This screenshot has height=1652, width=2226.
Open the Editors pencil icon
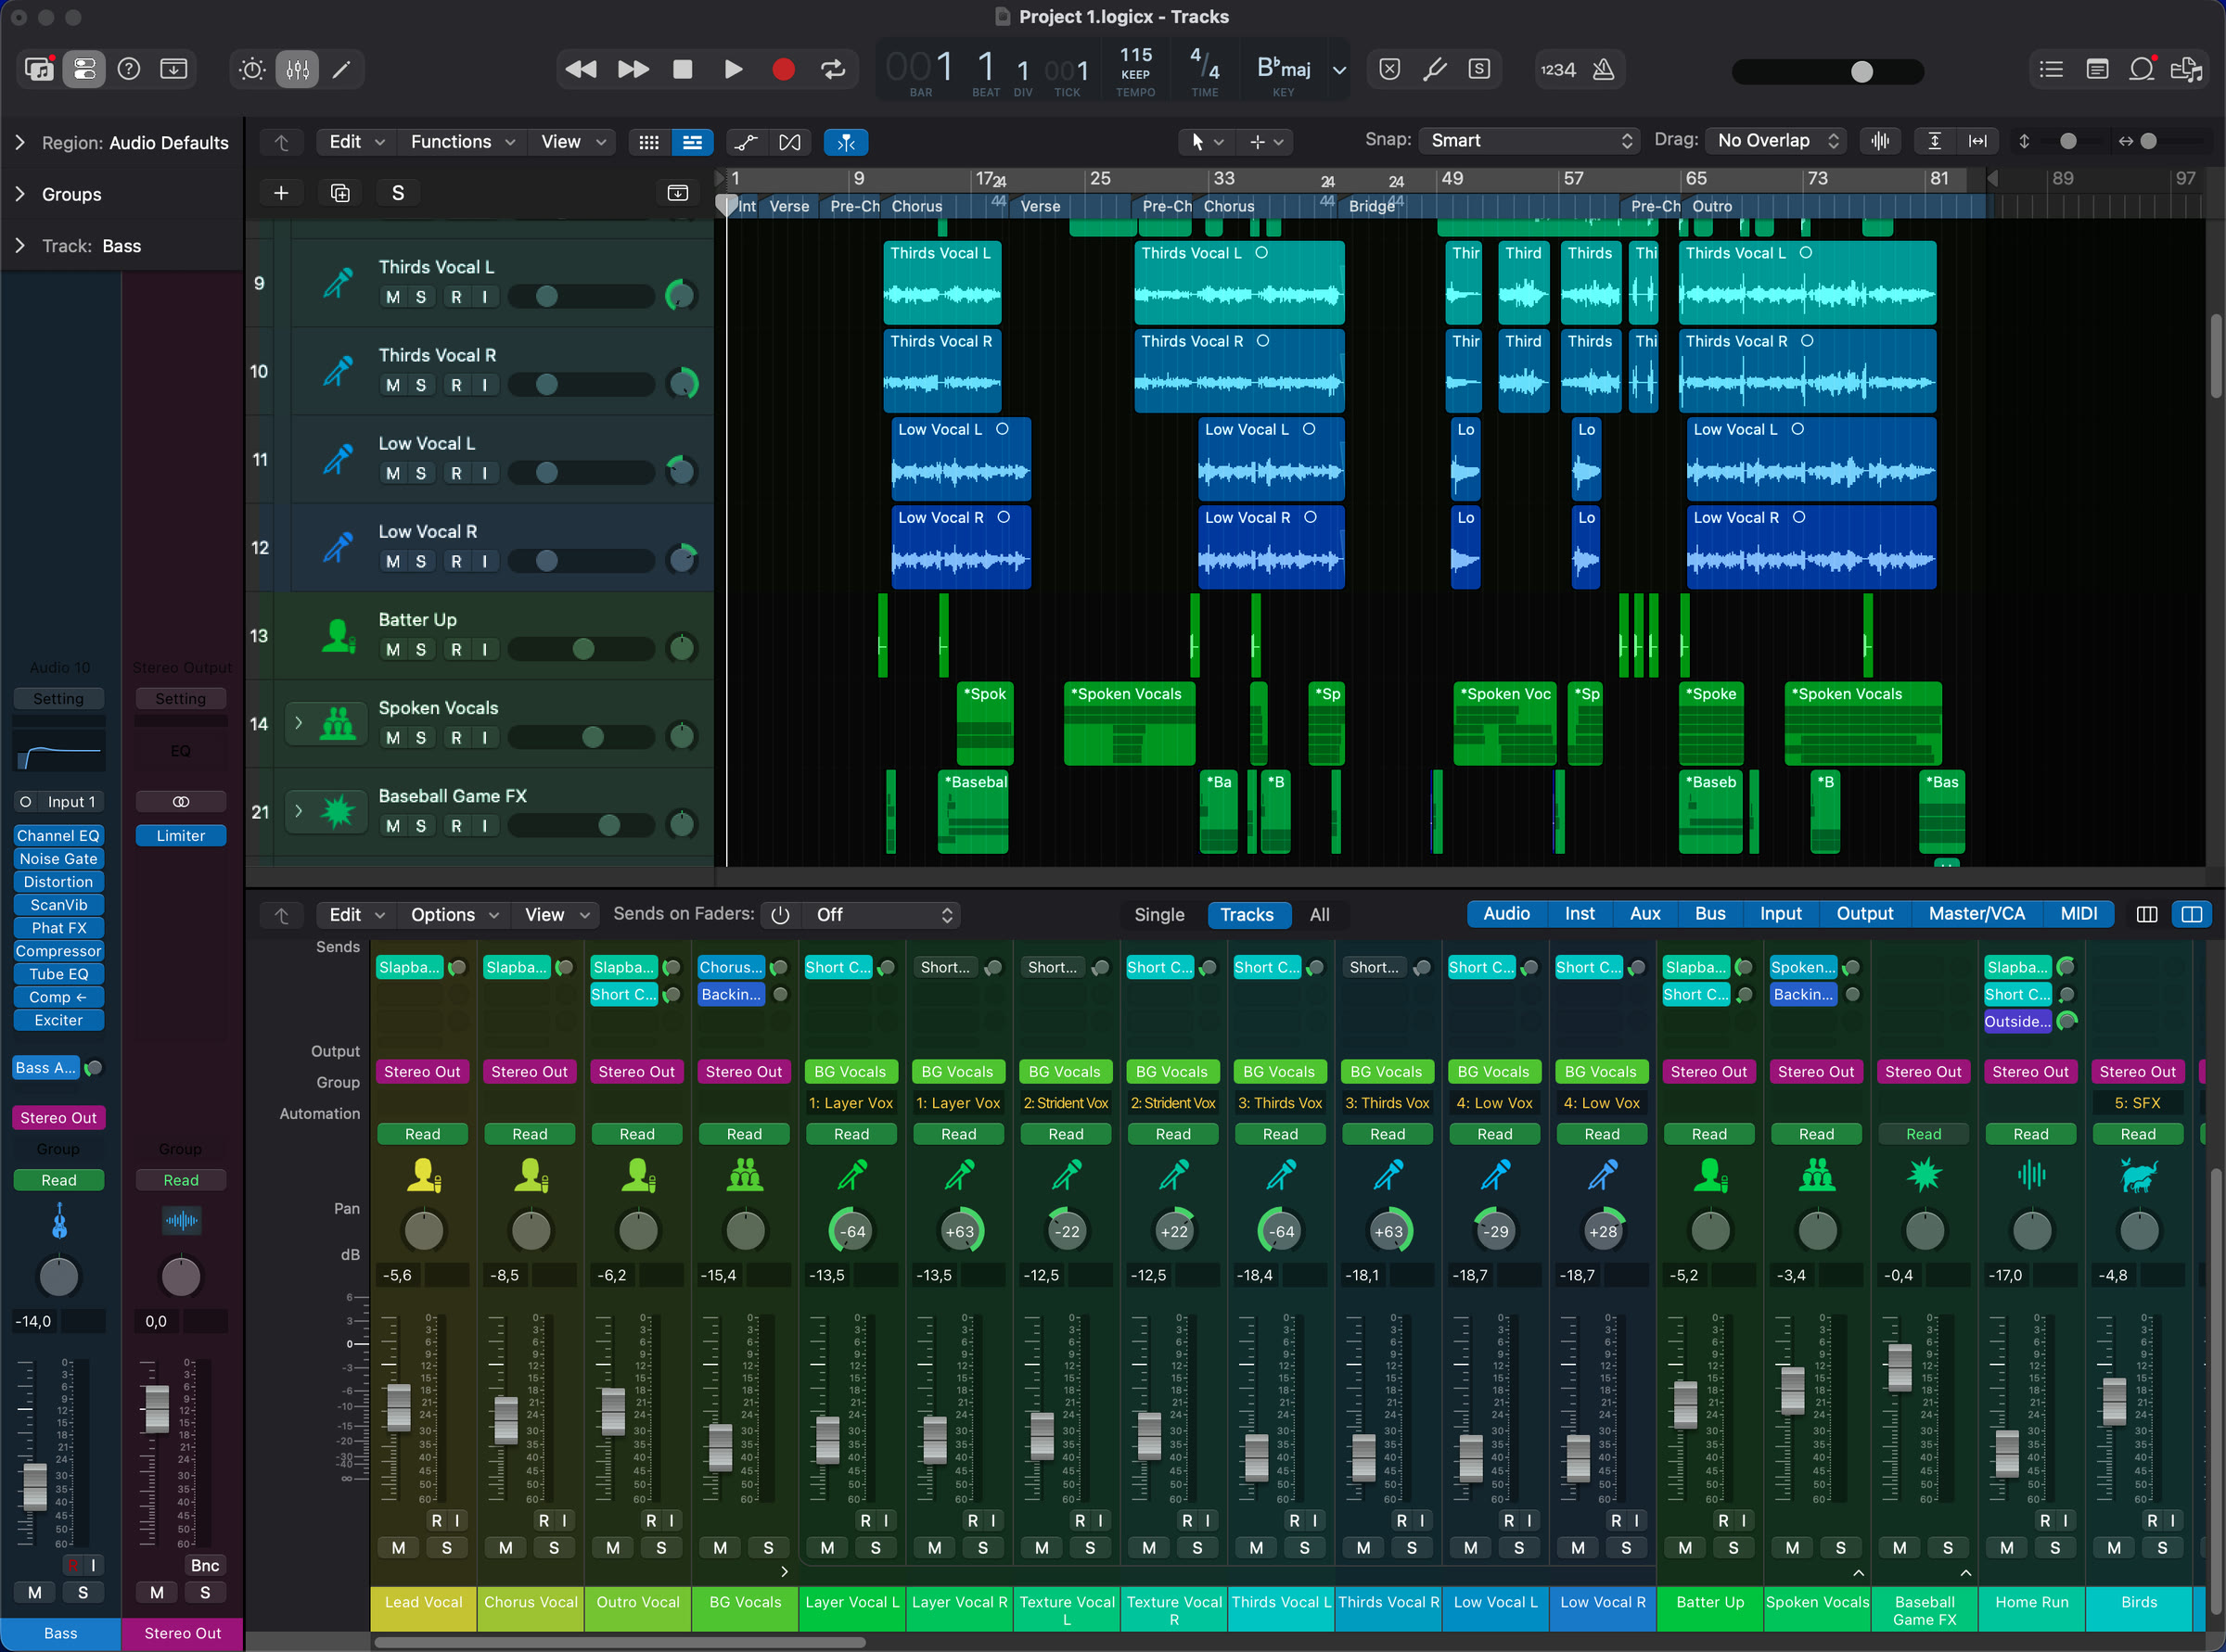click(x=341, y=69)
